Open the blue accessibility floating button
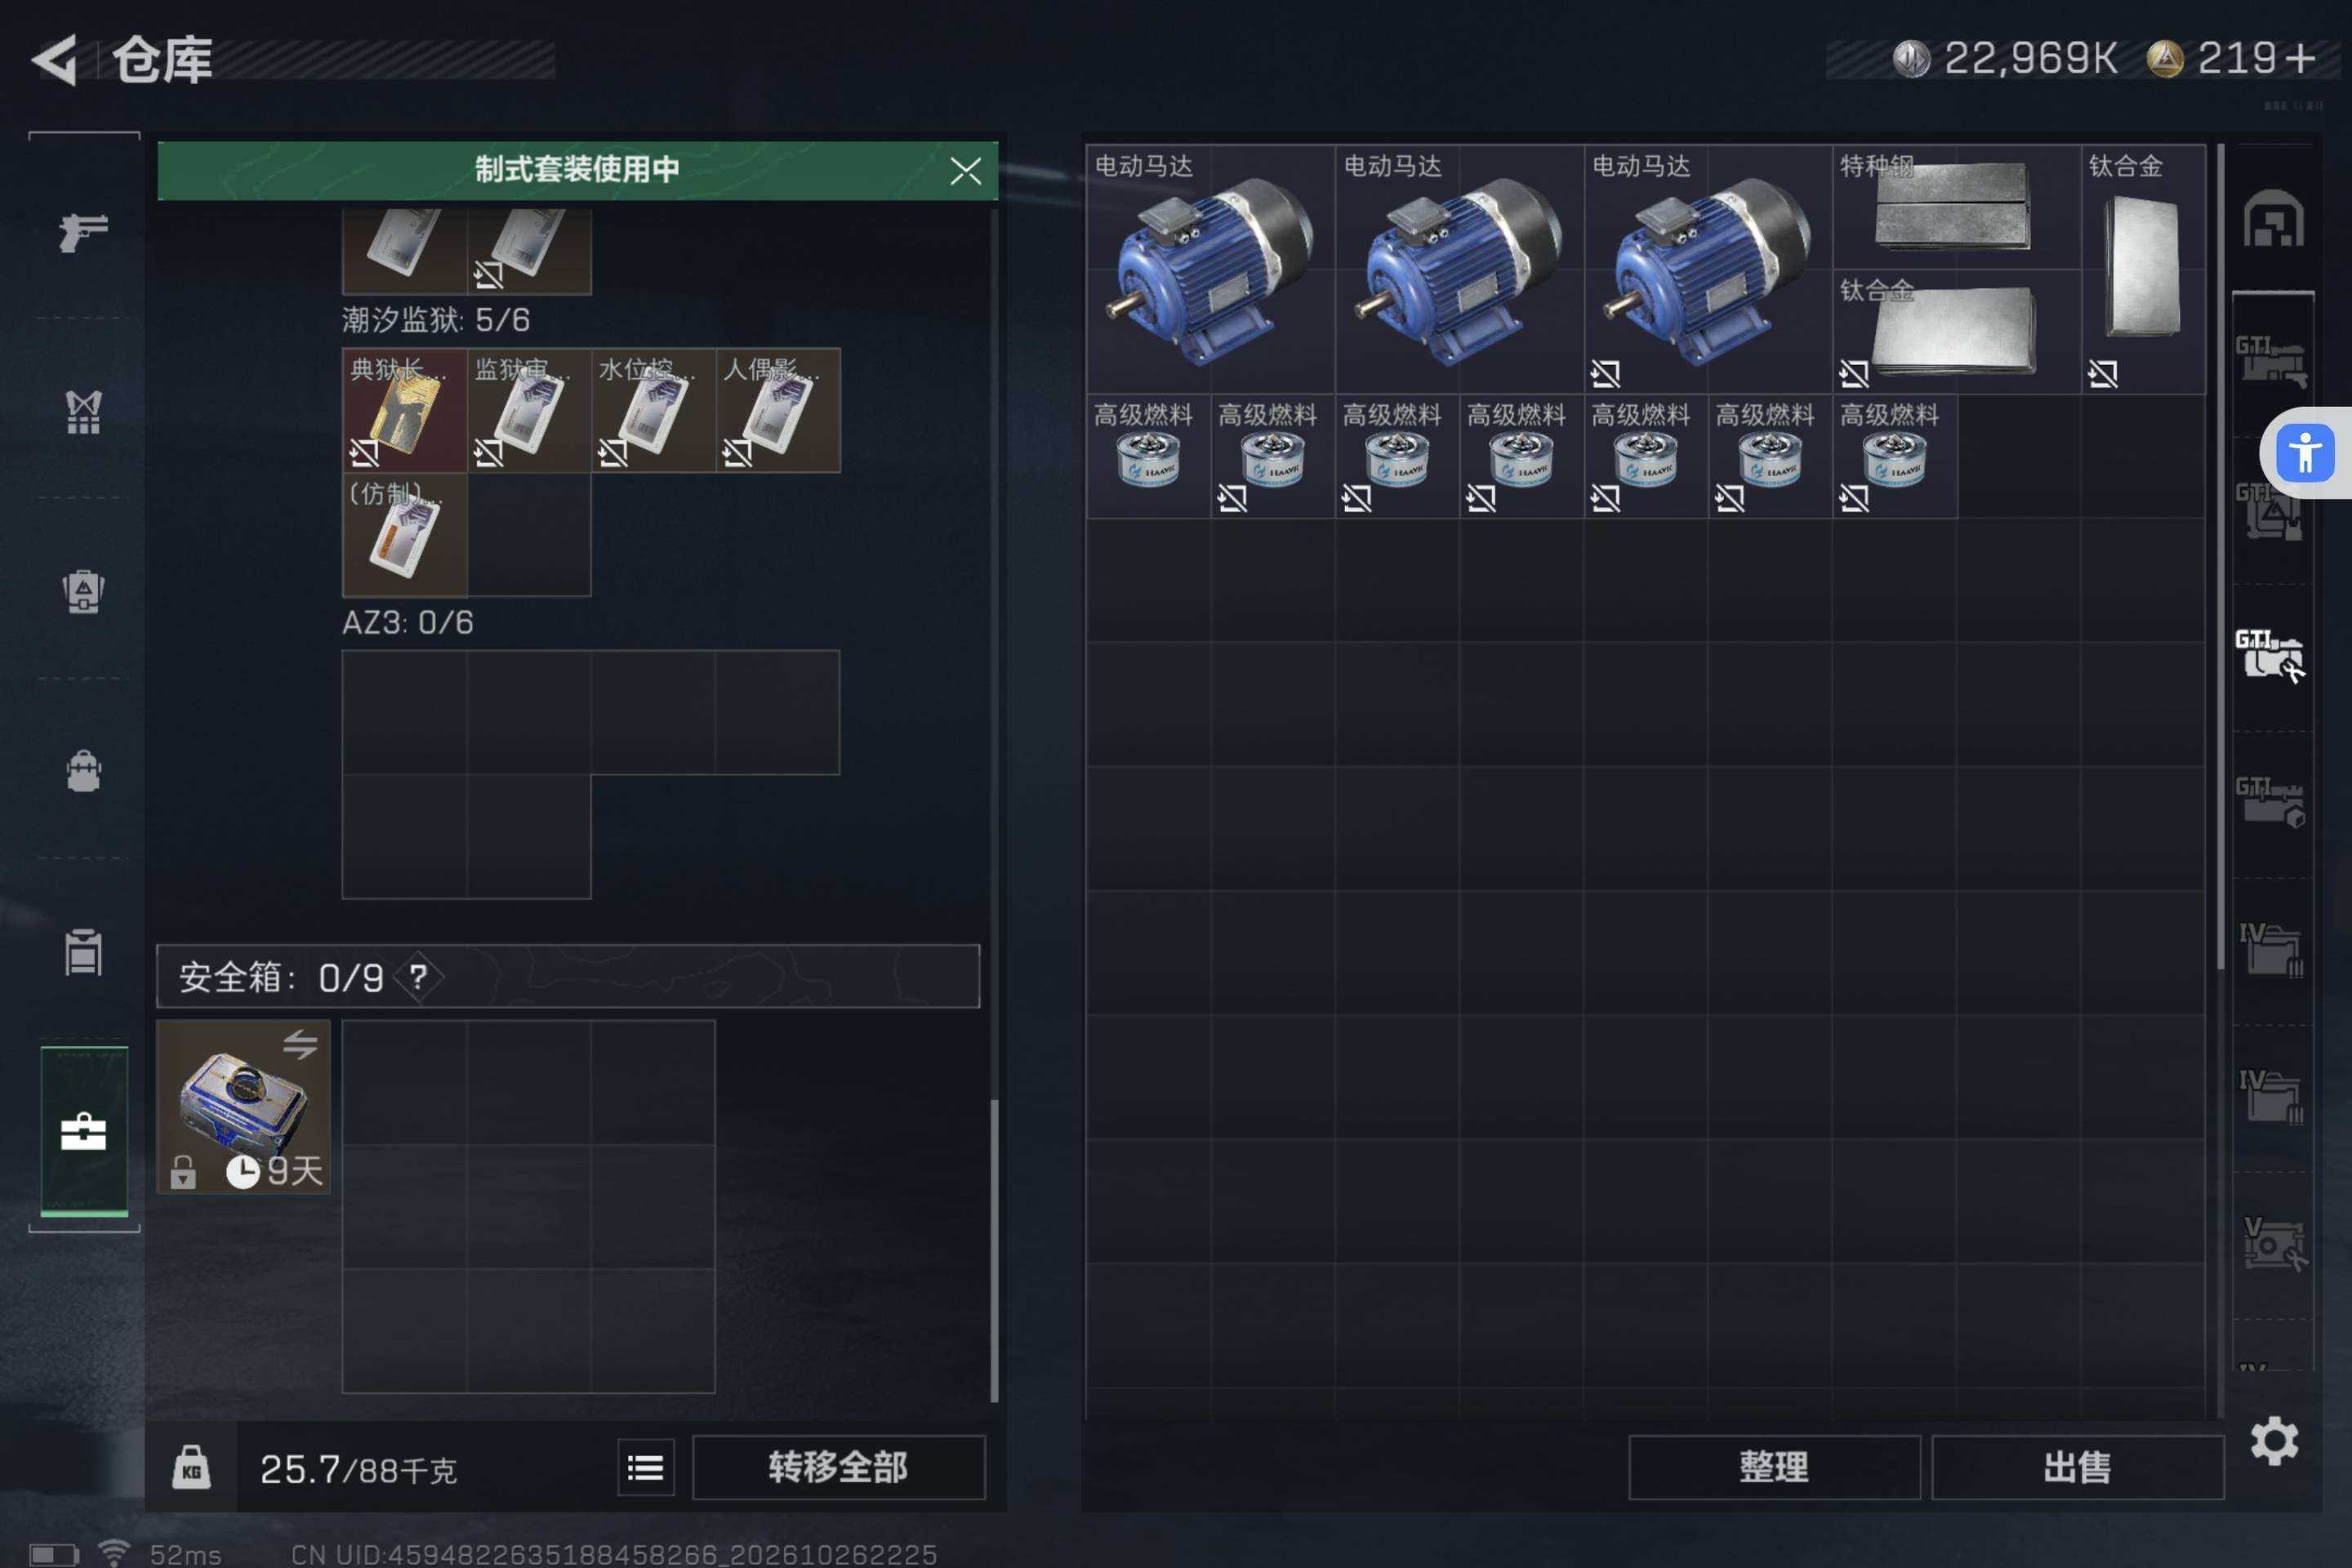This screenshot has width=2352, height=1568. [2305, 453]
